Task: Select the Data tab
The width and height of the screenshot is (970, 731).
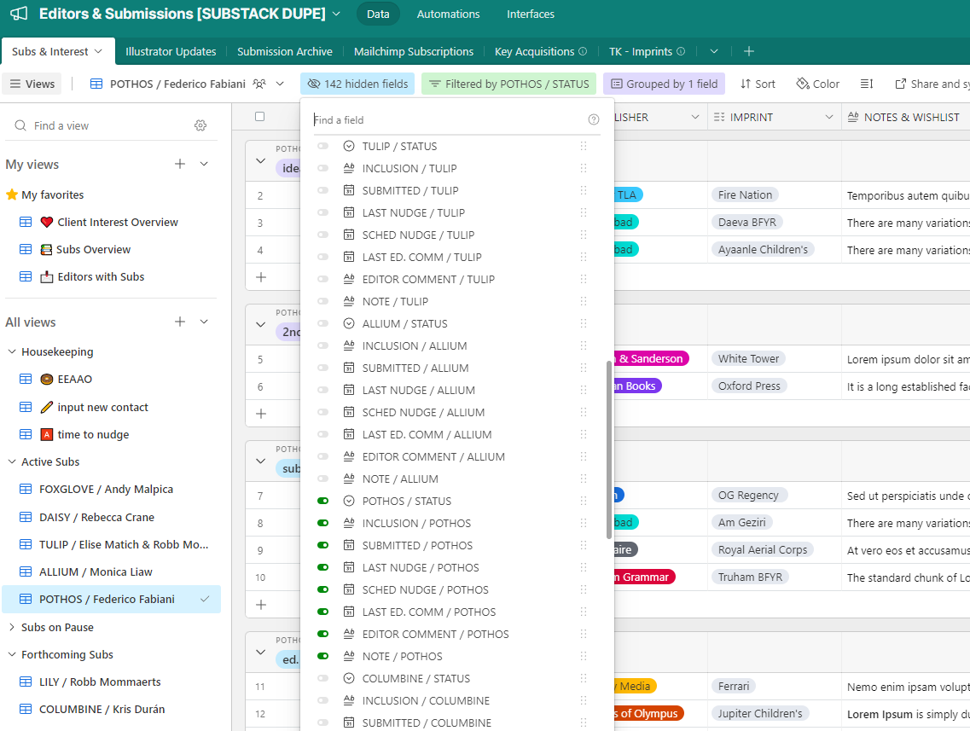Action: [378, 14]
